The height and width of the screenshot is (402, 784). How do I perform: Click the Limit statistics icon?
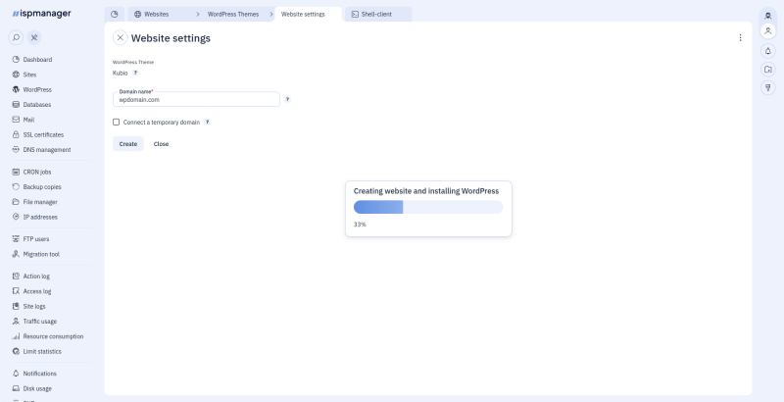click(16, 351)
